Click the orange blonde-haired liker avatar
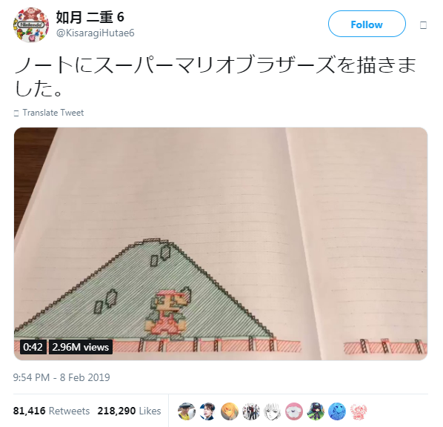Screen dimensions: 443x427 (230, 411)
